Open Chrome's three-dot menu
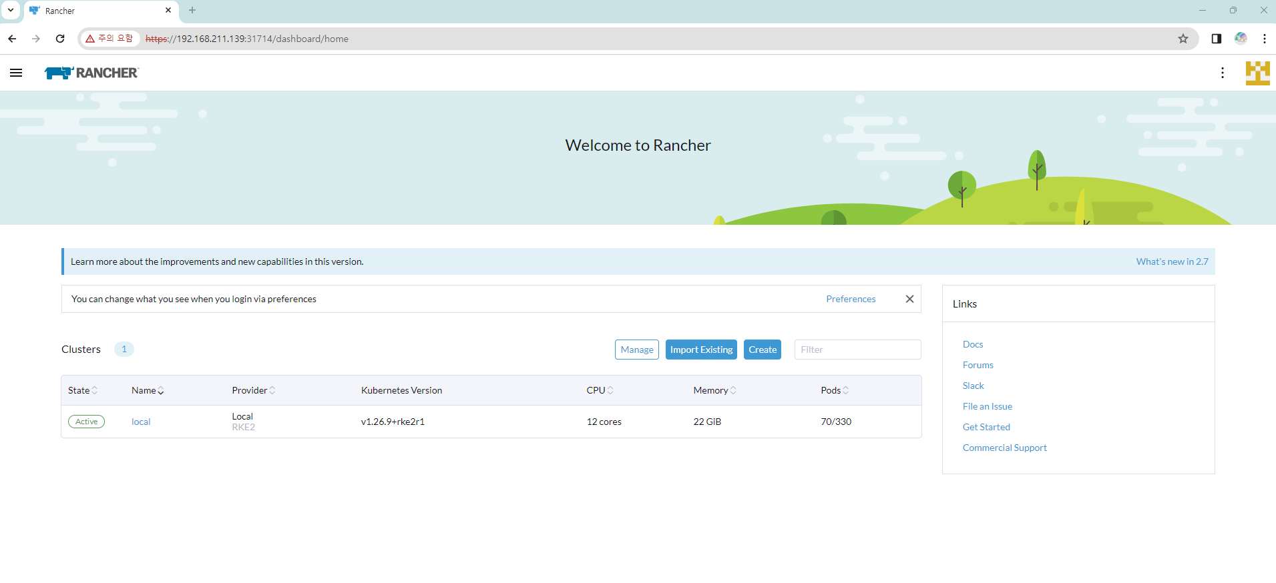Viewport: 1276px width, 583px height. pos(1264,39)
